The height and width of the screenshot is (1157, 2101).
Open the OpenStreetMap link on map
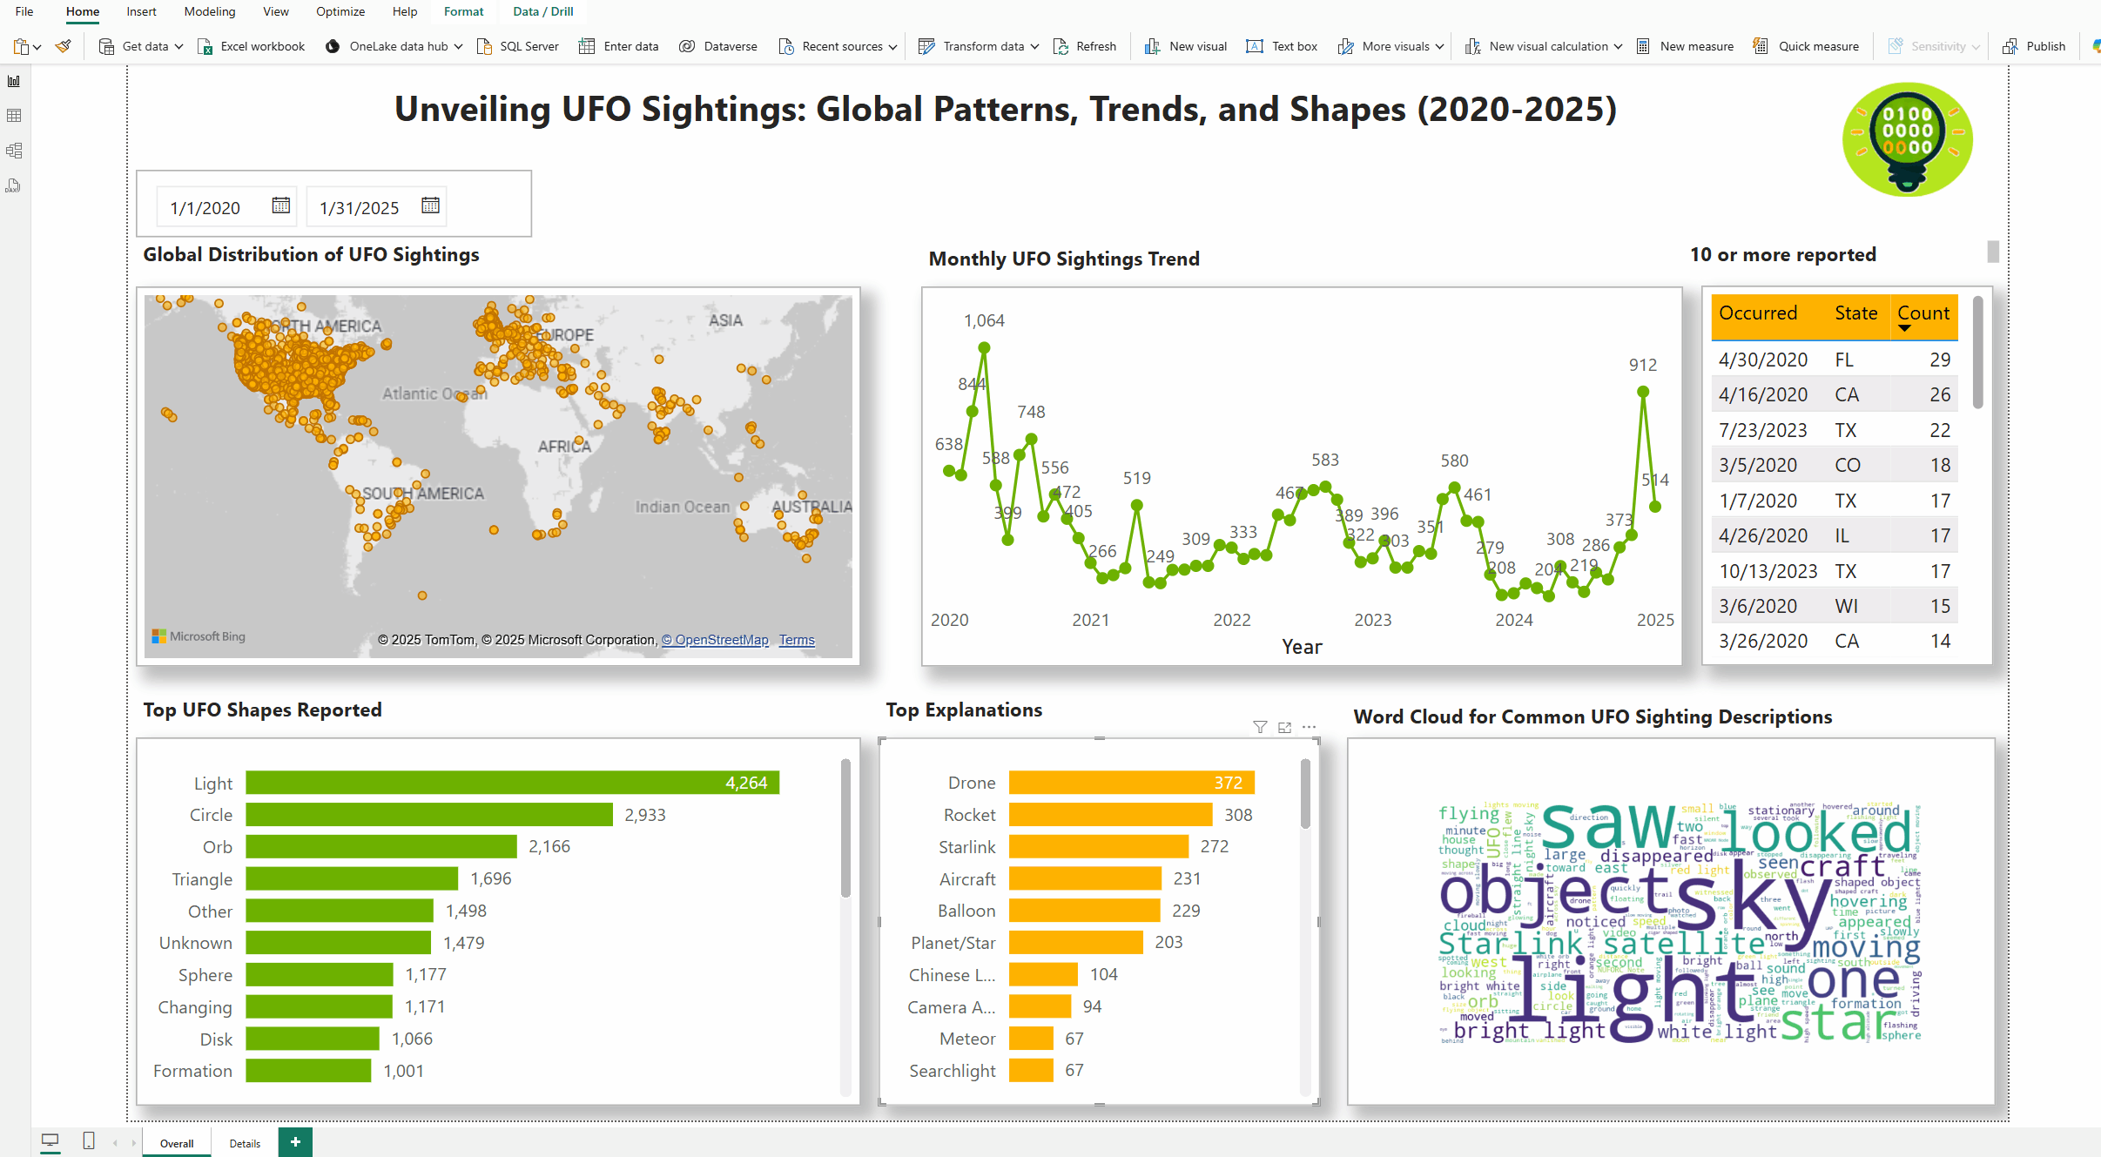(715, 640)
